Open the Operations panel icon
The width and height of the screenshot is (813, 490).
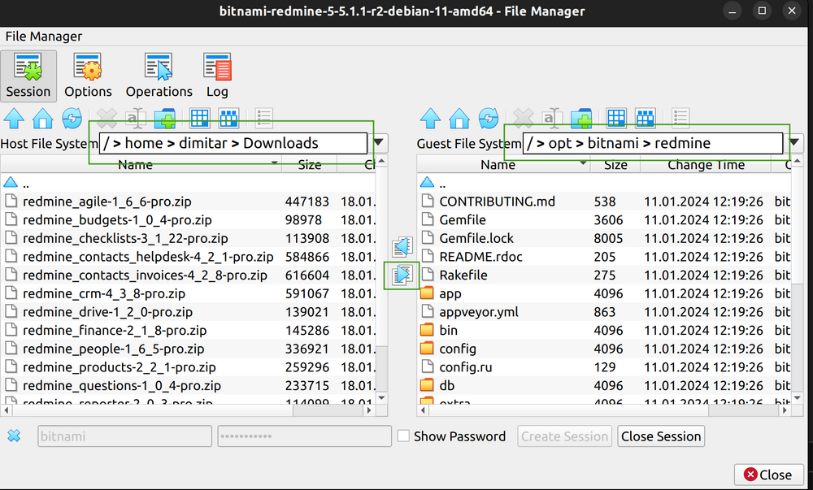click(159, 76)
